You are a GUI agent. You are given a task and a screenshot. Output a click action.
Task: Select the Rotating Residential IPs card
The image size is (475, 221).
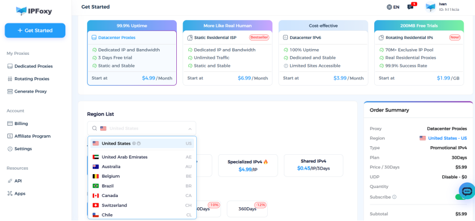(419, 53)
